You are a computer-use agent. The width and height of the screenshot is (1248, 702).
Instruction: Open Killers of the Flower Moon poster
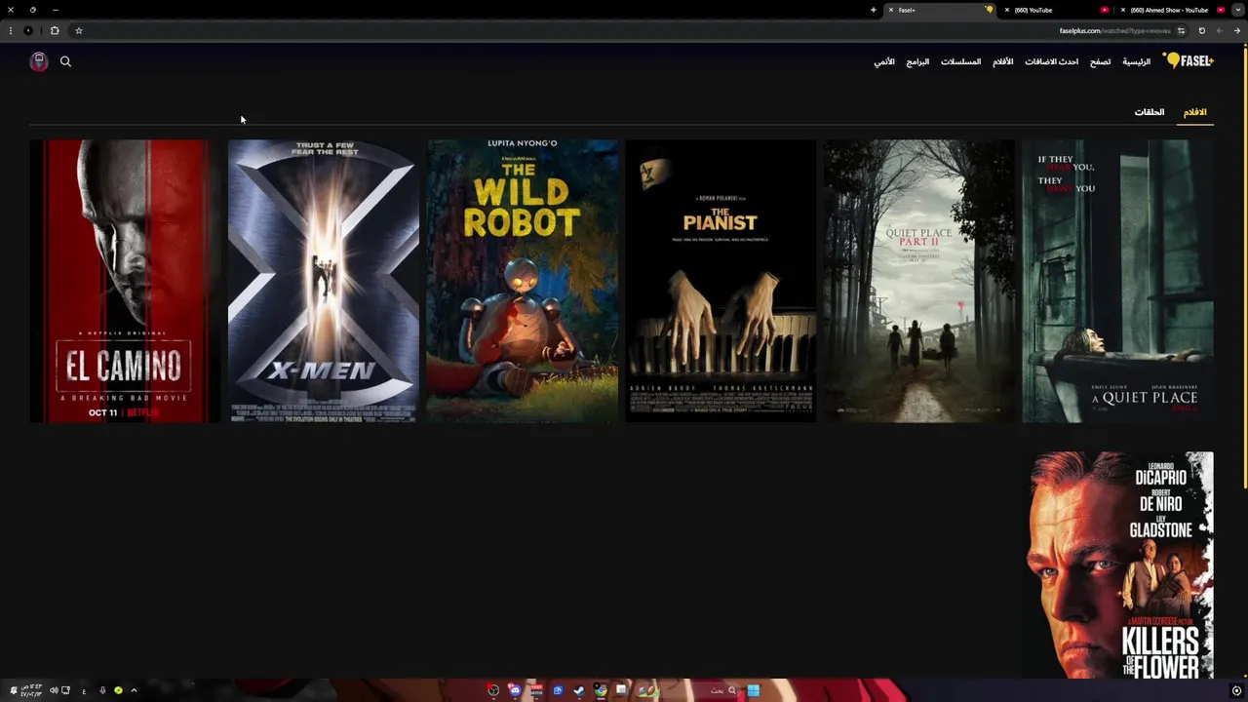[1118, 565]
